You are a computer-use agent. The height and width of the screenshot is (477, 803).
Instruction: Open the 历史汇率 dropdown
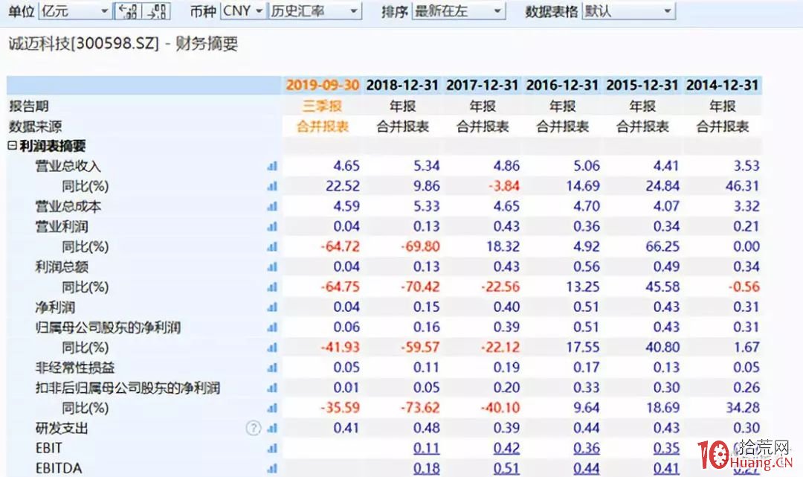[314, 10]
